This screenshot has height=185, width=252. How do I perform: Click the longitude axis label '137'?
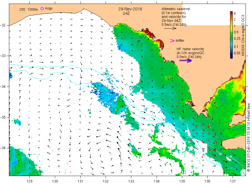coord(233,181)
